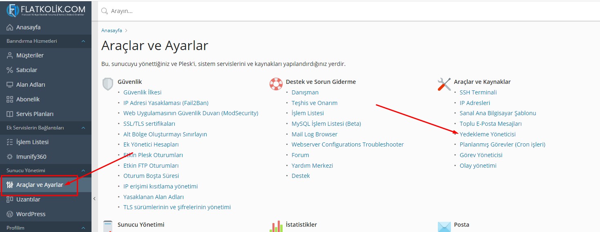
Task: Click the İşlem Listesi list icon
Action: pyautogui.click(x=10, y=142)
